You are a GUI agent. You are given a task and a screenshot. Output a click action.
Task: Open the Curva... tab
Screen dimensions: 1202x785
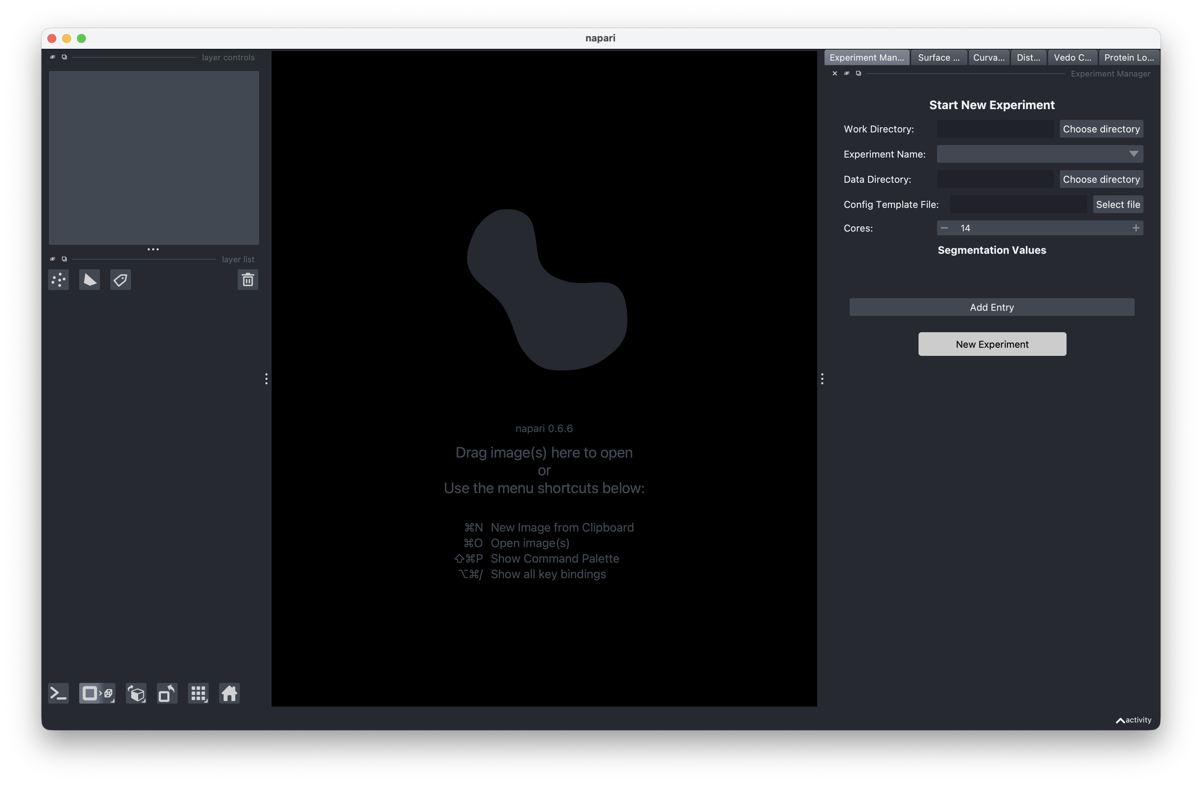(x=989, y=58)
